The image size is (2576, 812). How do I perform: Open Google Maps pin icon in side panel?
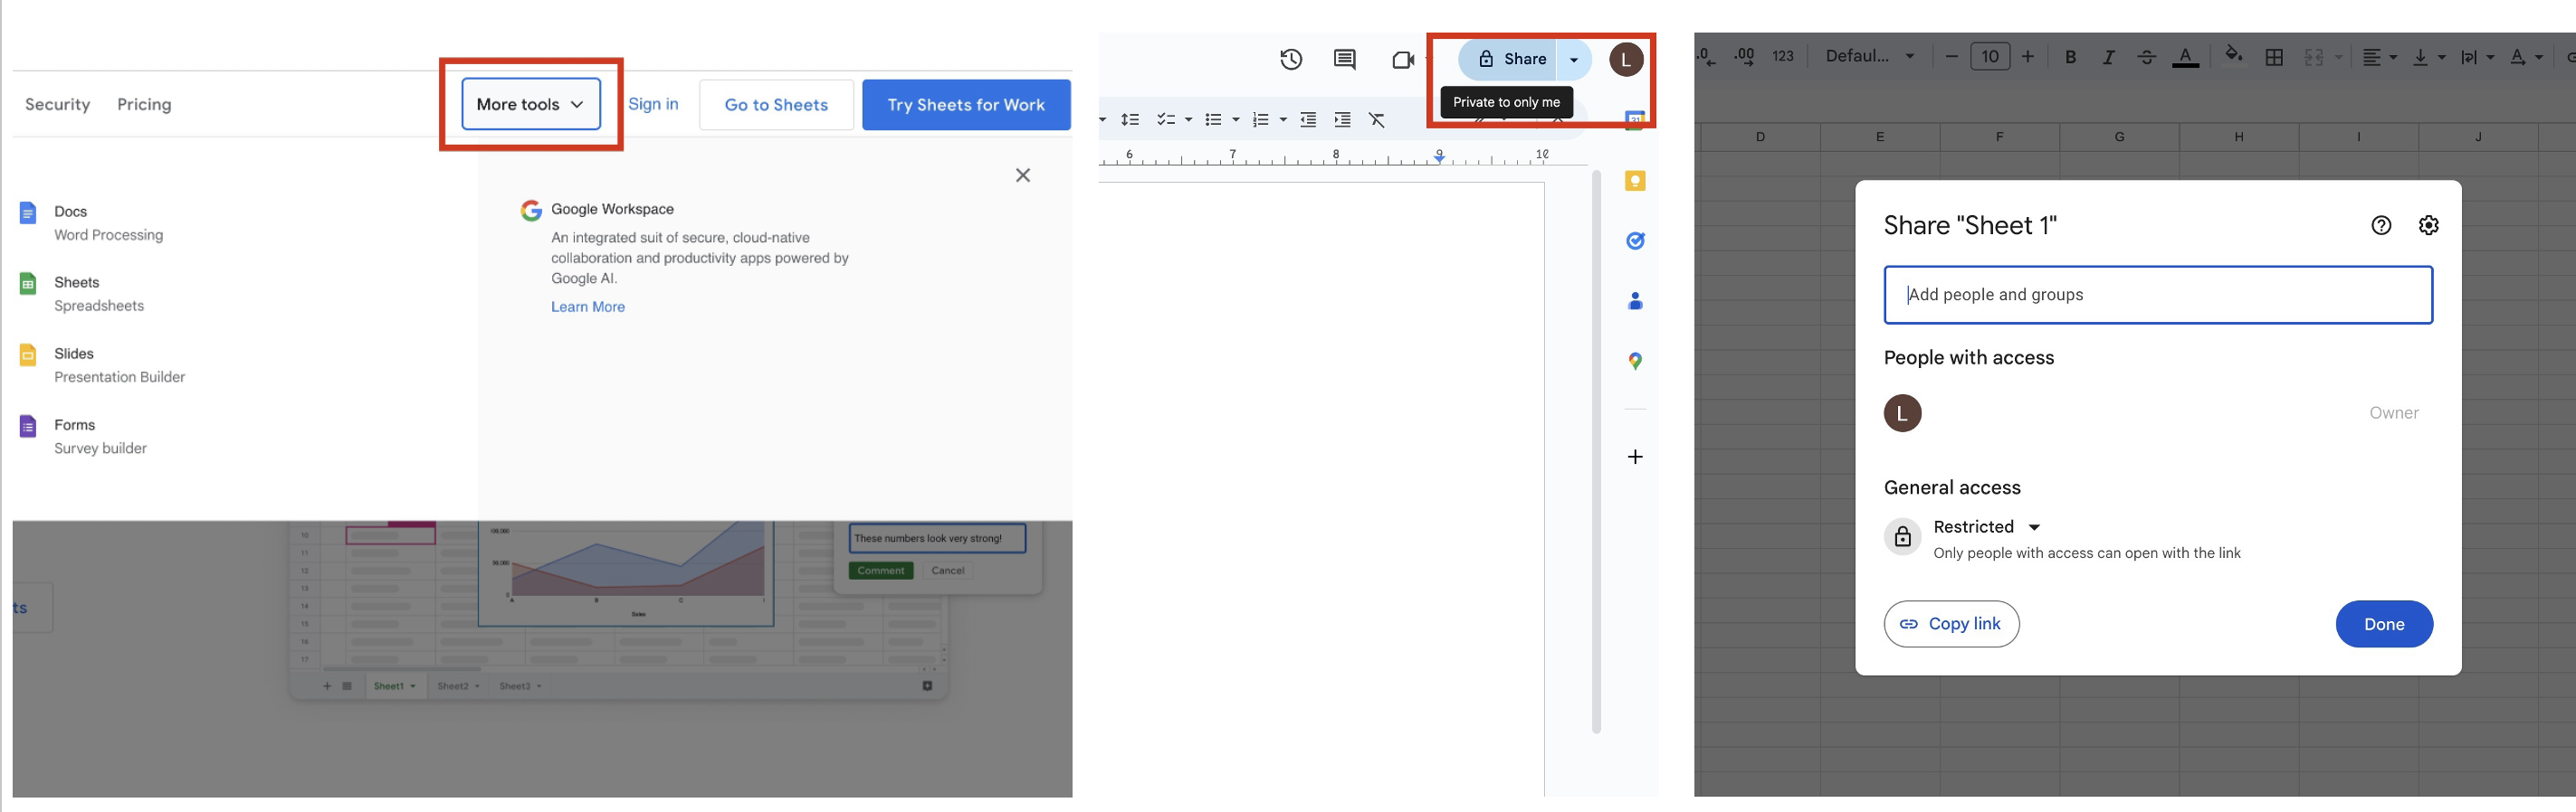[1636, 361]
